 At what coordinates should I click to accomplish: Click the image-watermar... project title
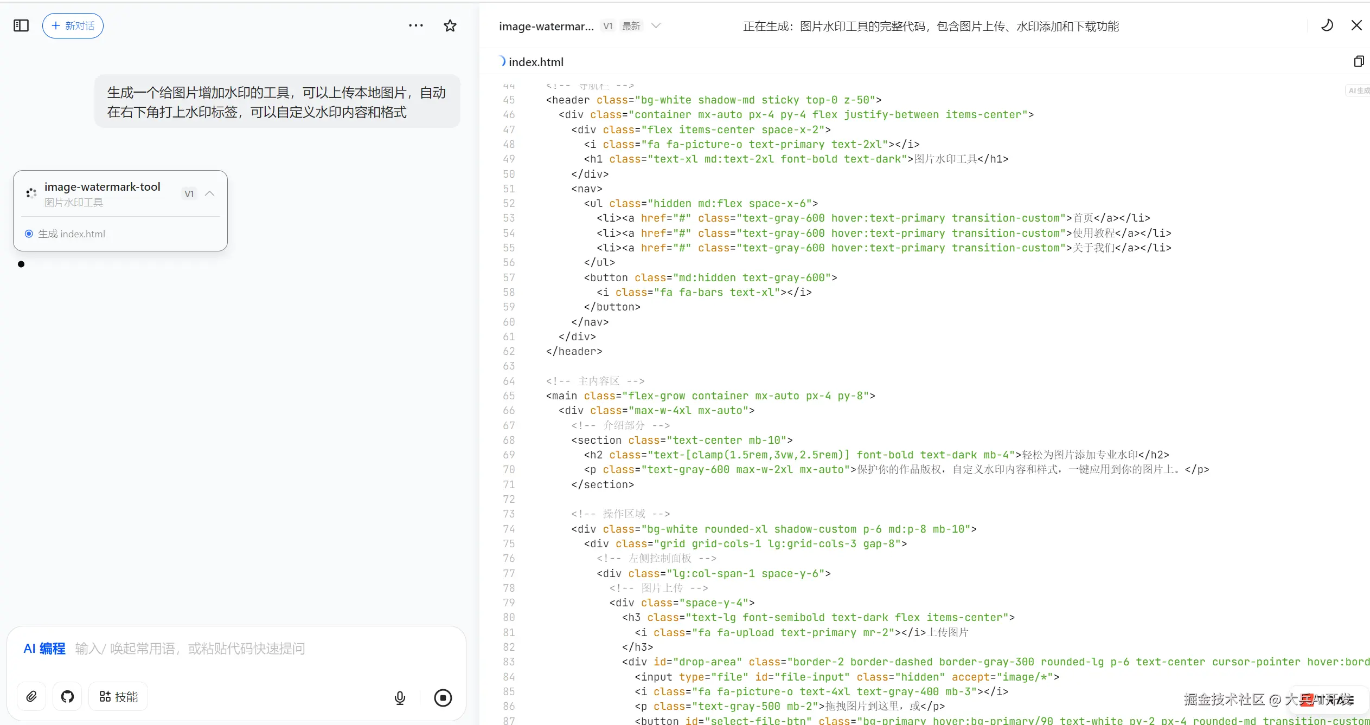546,26
